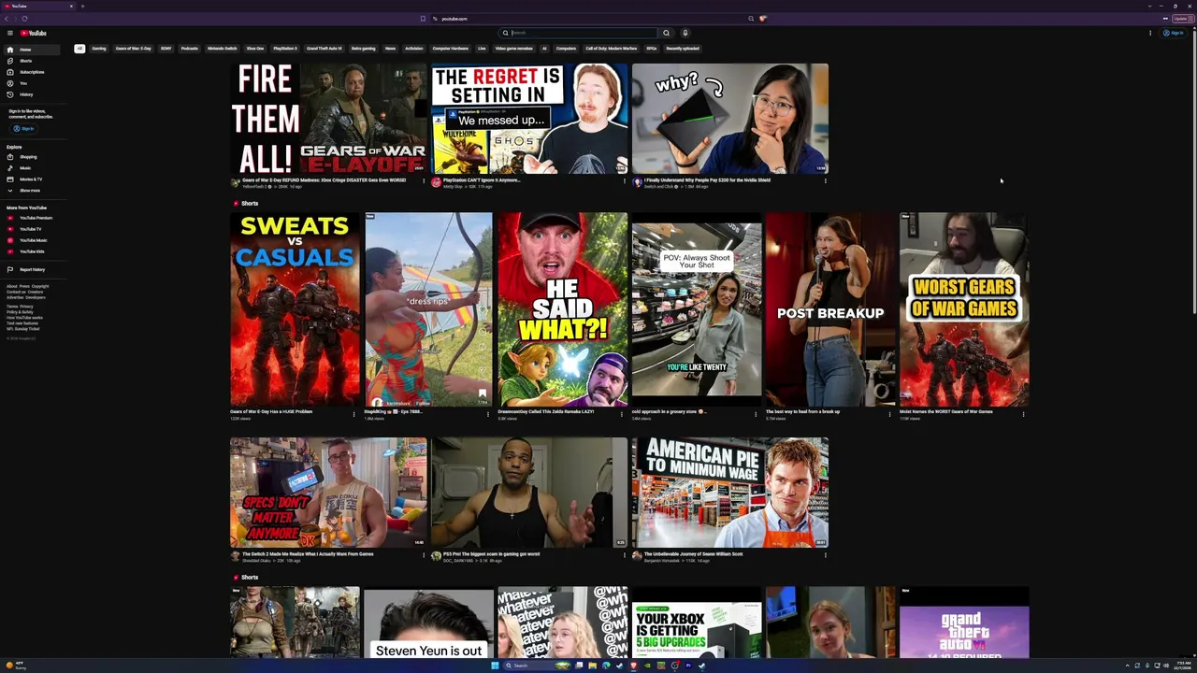Click the sidebar Sign in button

point(23,128)
